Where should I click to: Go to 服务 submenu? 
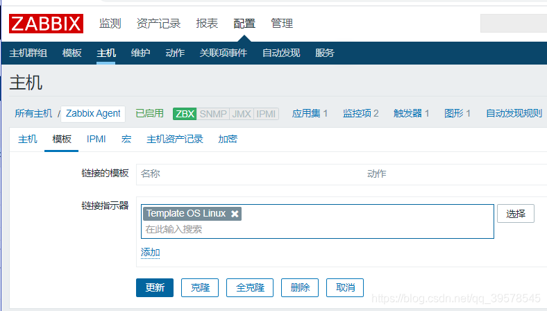click(325, 53)
